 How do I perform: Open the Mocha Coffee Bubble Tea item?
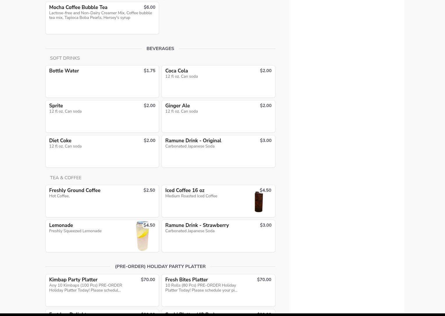(x=102, y=18)
